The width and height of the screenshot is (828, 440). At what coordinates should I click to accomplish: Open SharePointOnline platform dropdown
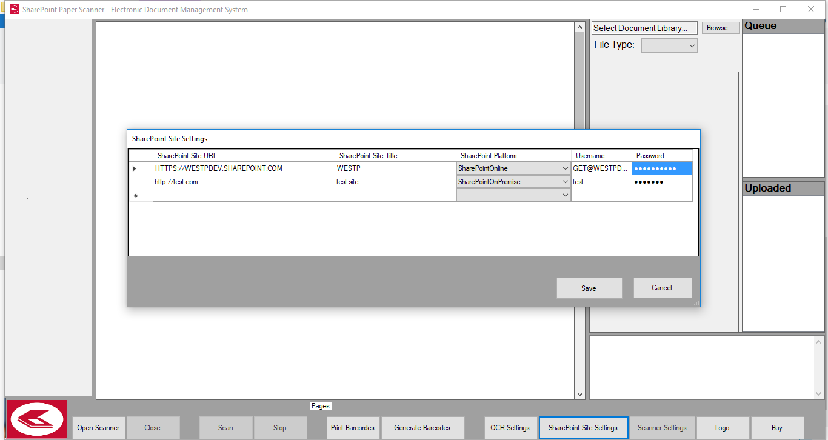tap(566, 168)
